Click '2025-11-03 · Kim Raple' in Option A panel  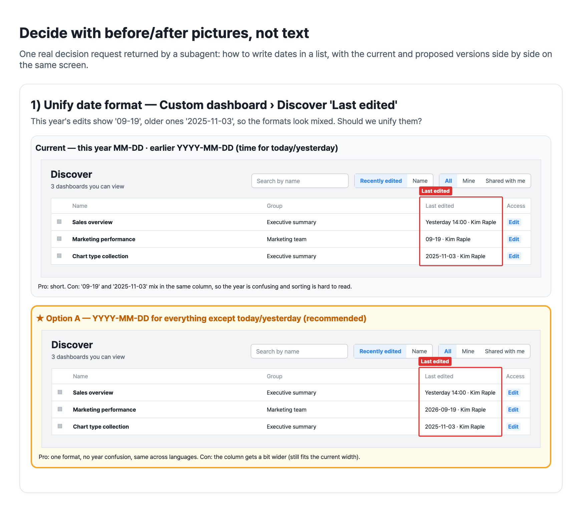coord(455,427)
